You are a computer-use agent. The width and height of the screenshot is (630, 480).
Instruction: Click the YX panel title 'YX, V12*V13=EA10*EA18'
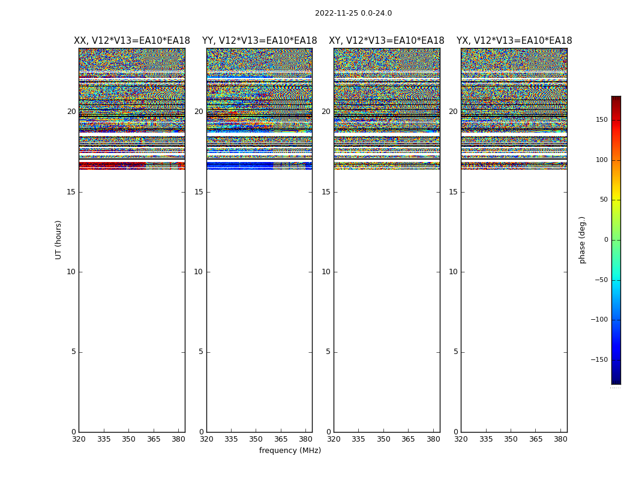click(x=514, y=41)
